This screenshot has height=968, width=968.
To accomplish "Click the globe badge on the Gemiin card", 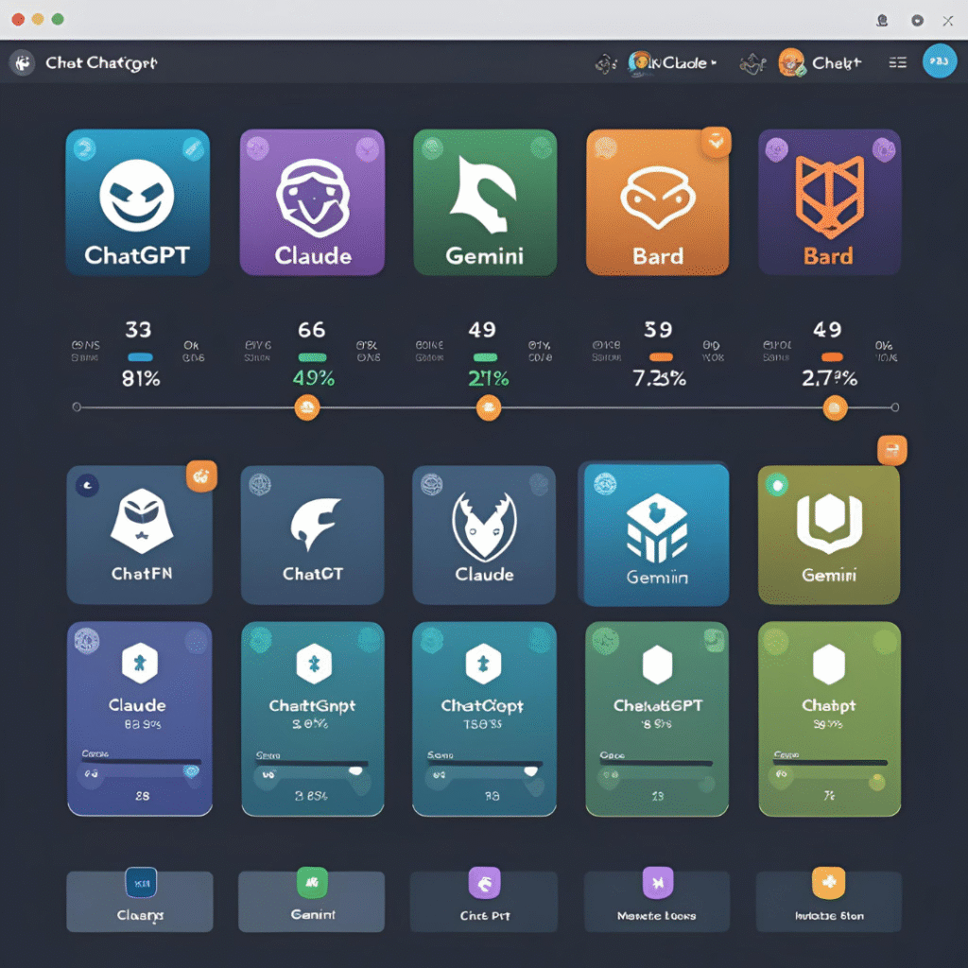I will tap(604, 484).
